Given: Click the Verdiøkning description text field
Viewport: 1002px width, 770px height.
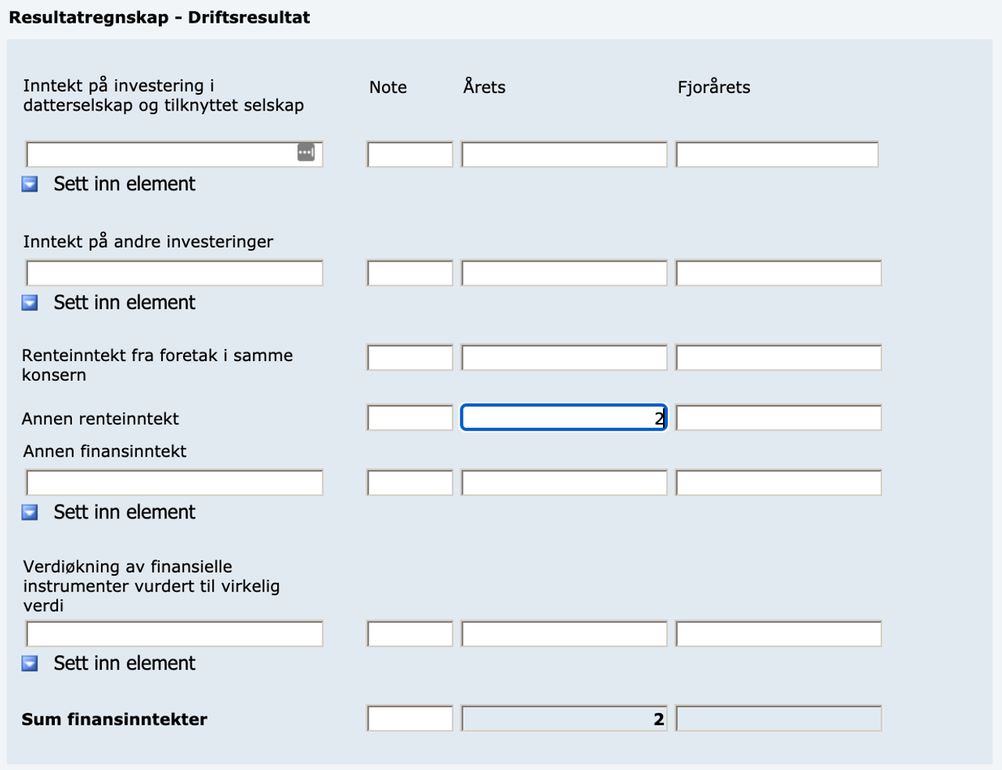Looking at the screenshot, I should (x=174, y=634).
